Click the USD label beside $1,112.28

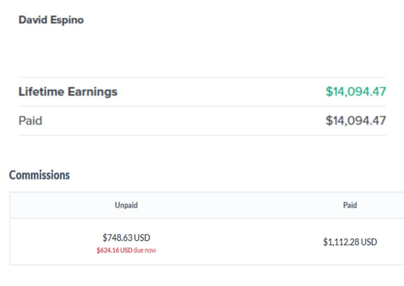tap(369, 242)
